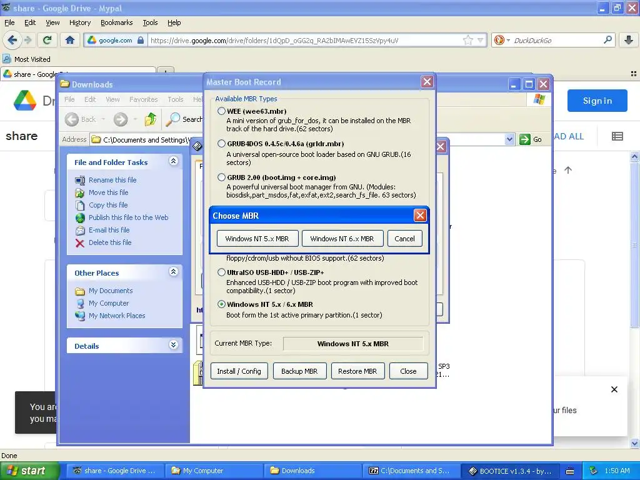The width and height of the screenshot is (640, 480).
Task: Click Restore MBR button
Action: 357,371
